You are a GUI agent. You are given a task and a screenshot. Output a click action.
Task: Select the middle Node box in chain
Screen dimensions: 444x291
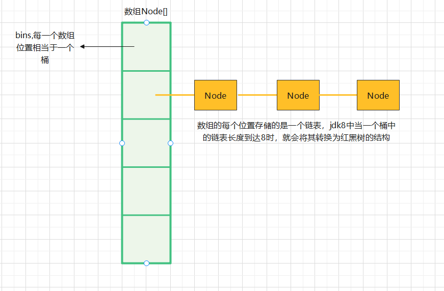click(x=298, y=95)
